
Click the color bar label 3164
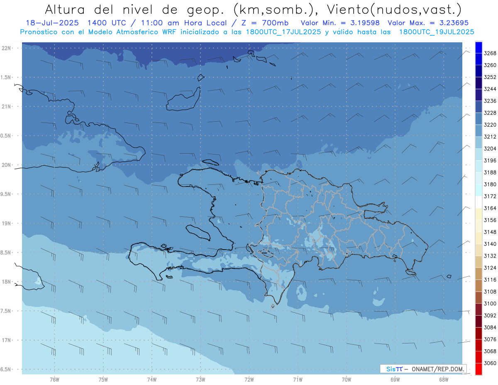pos(490,208)
